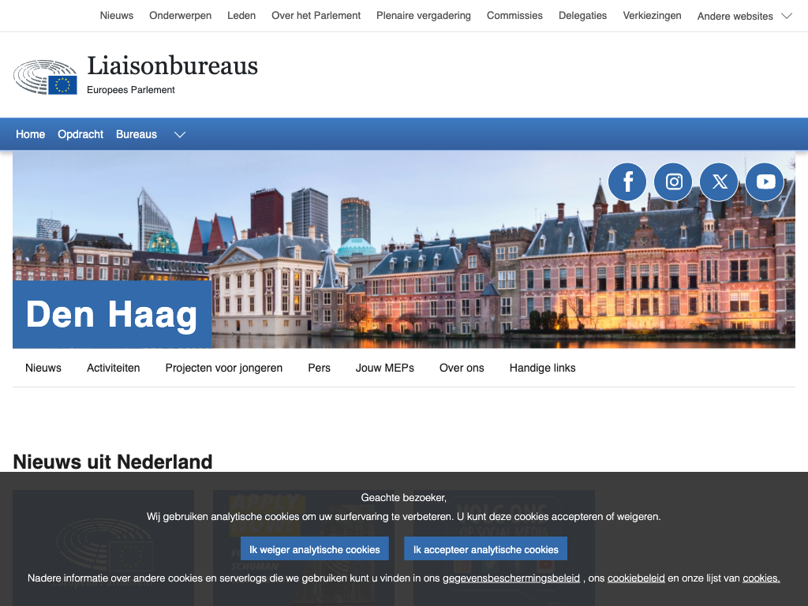The height and width of the screenshot is (606, 808).
Task: Accept analytics cookies with Ik accepteer button
Action: [485, 549]
